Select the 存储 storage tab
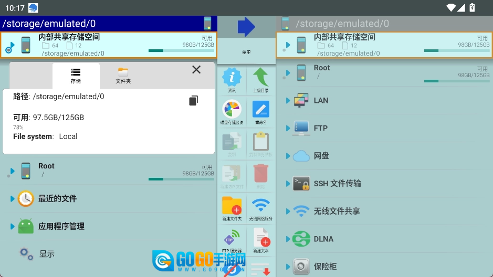The height and width of the screenshot is (277, 493). [x=76, y=76]
